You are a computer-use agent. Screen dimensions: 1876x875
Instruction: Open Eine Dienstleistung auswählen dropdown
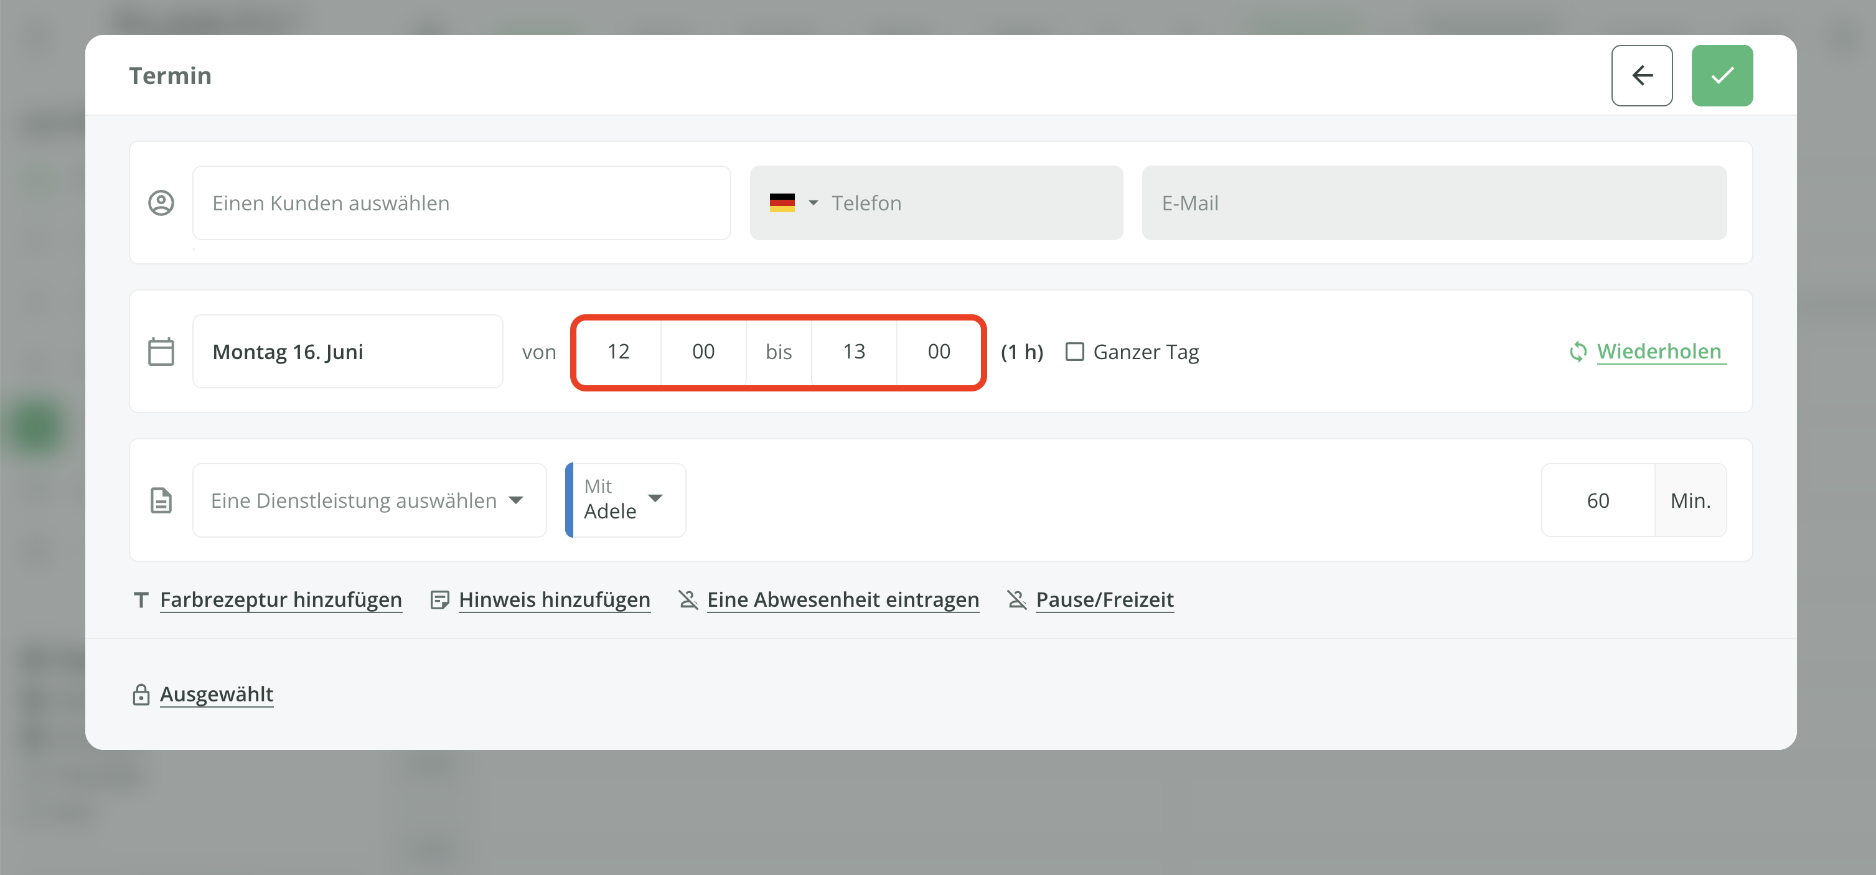tap(368, 500)
